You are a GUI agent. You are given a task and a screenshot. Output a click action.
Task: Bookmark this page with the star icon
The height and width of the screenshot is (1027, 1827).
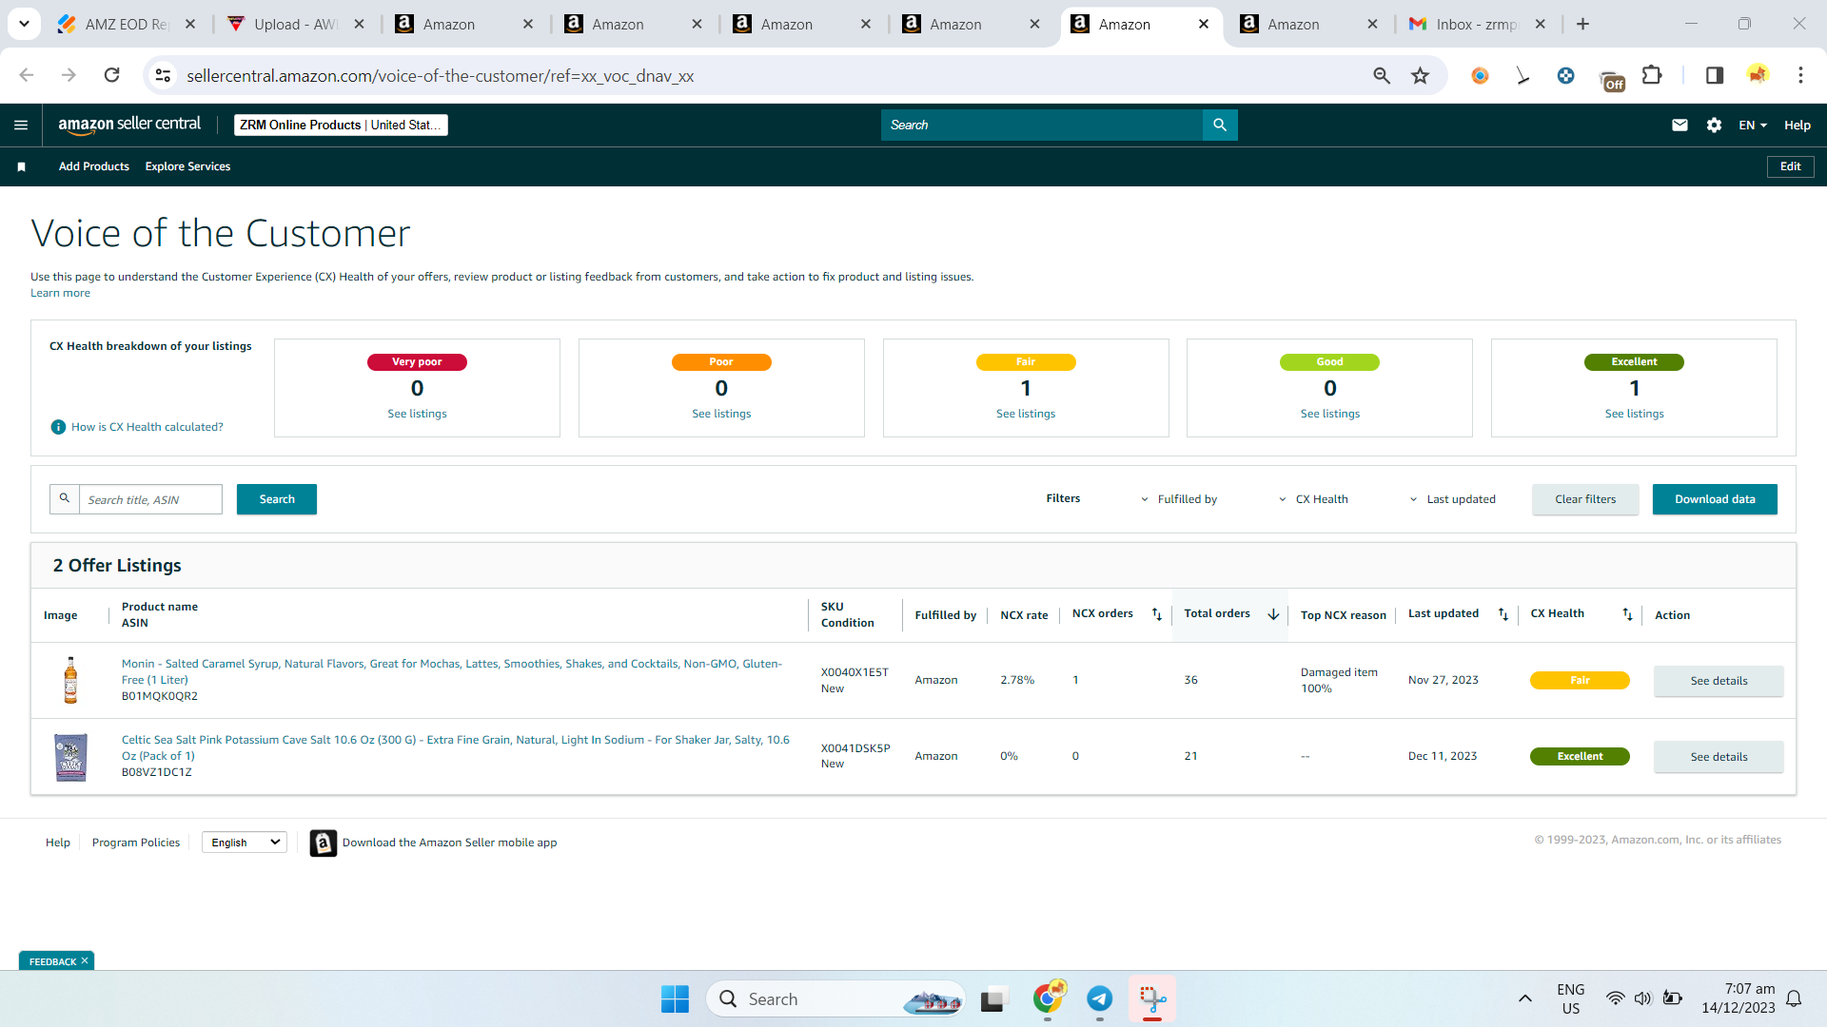coord(1420,75)
